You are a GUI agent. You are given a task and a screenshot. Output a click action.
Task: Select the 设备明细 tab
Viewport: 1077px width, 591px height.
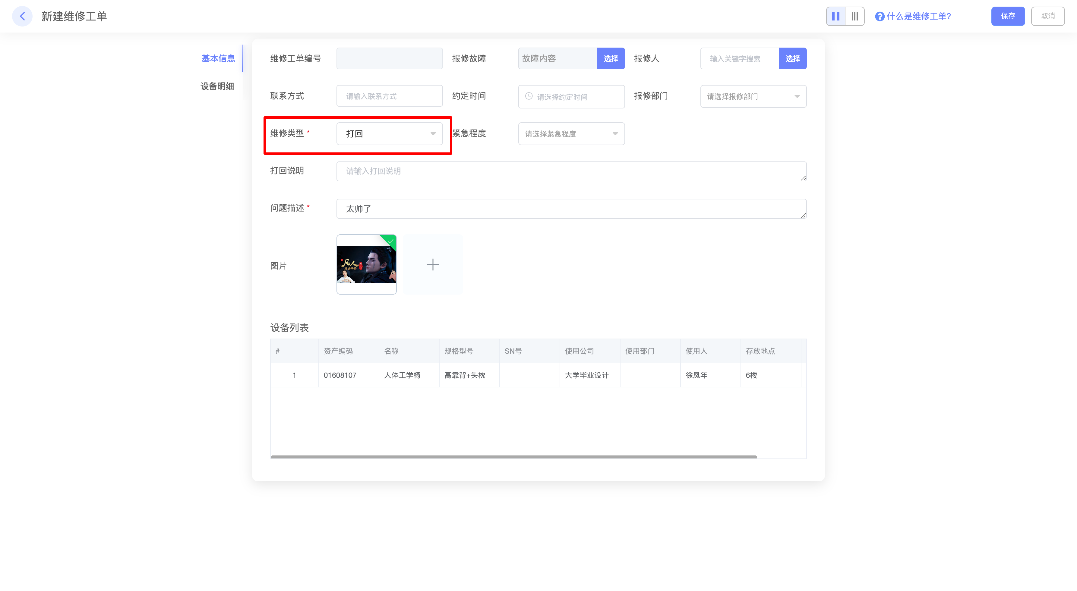[x=217, y=86]
